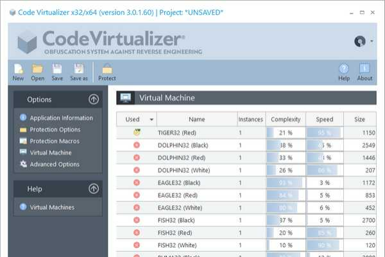Click the About info icon
Screen dimensions: 385x257
364,69
